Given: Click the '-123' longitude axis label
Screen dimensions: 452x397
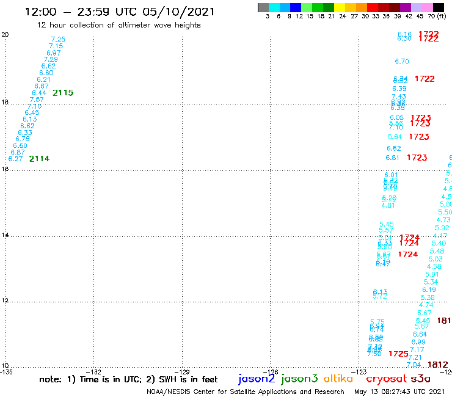Looking at the screenshot, I should tap(359, 372).
